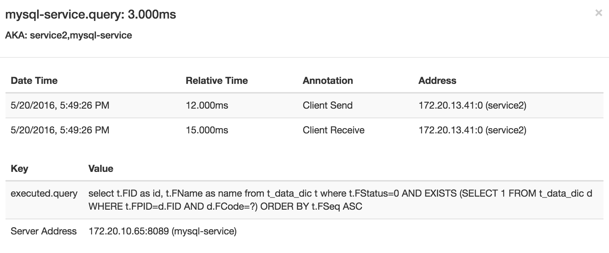609x253 pixels.
Task: Click the SQL select query value text
Action: [x=340, y=200]
